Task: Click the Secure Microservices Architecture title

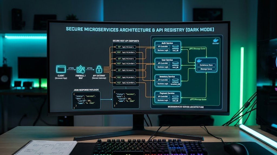Action: click(x=140, y=29)
